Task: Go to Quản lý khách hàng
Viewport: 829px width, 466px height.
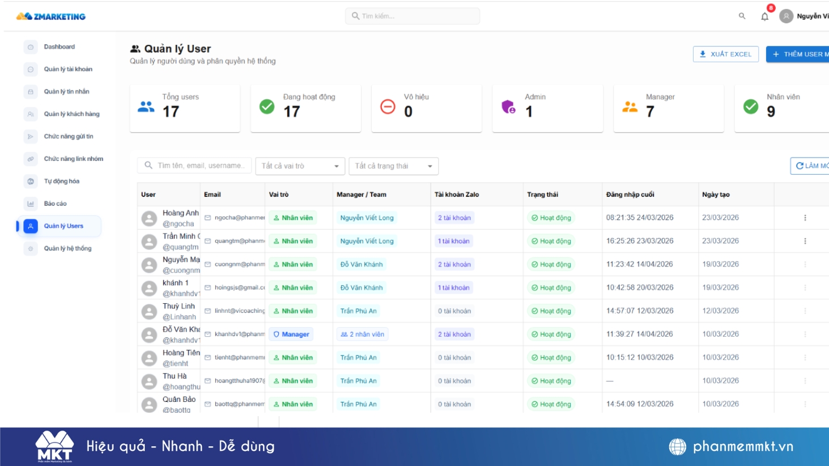Action: pyautogui.click(x=71, y=114)
